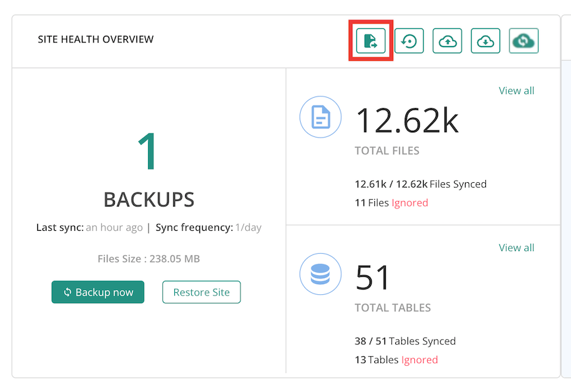Click the 38 / 51 Tables Synced text
The width and height of the screenshot is (571, 388).
[x=405, y=341]
